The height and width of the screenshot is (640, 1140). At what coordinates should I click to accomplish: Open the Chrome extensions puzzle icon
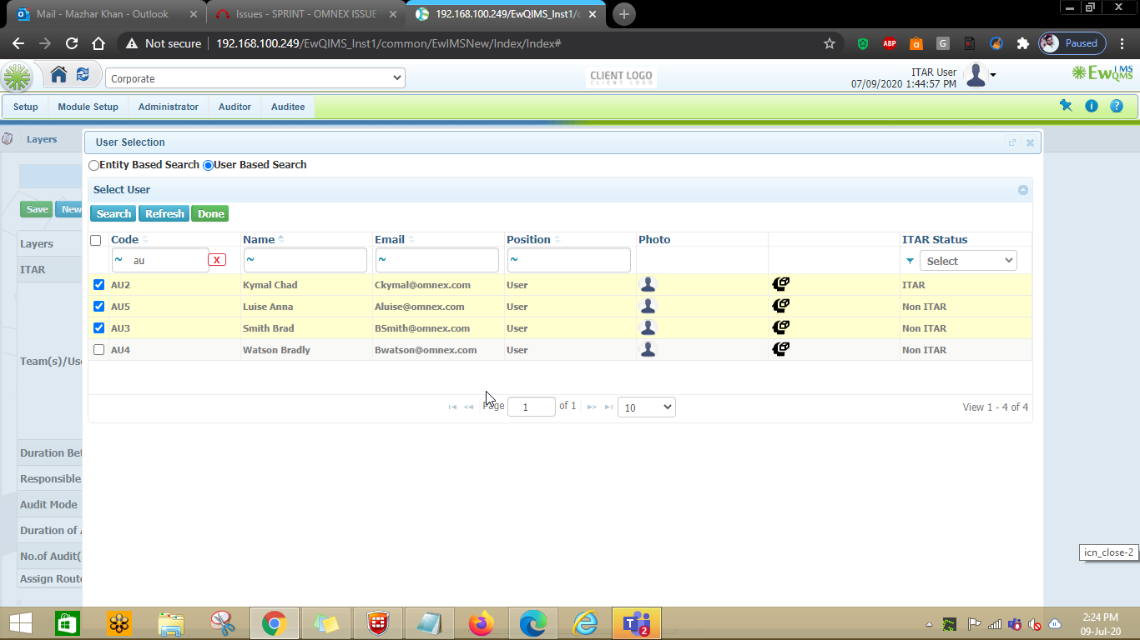pos(1022,43)
